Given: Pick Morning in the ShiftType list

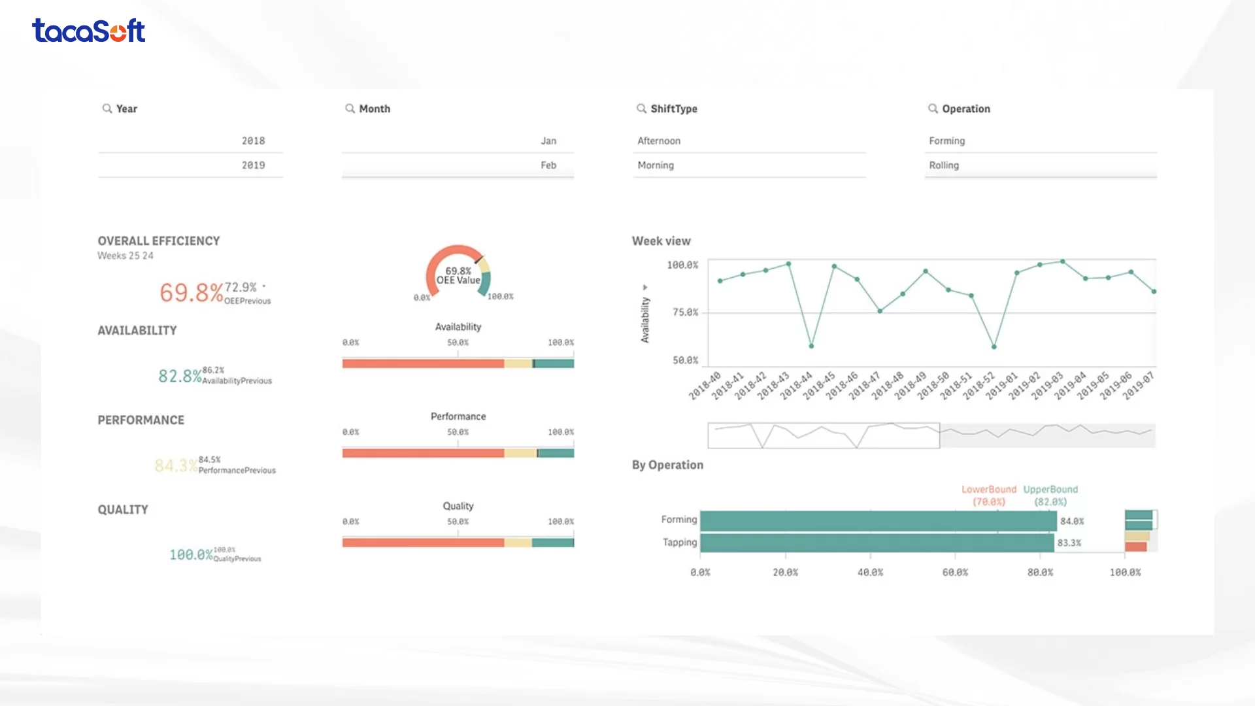Looking at the screenshot, I should click(x=656, y=165).
